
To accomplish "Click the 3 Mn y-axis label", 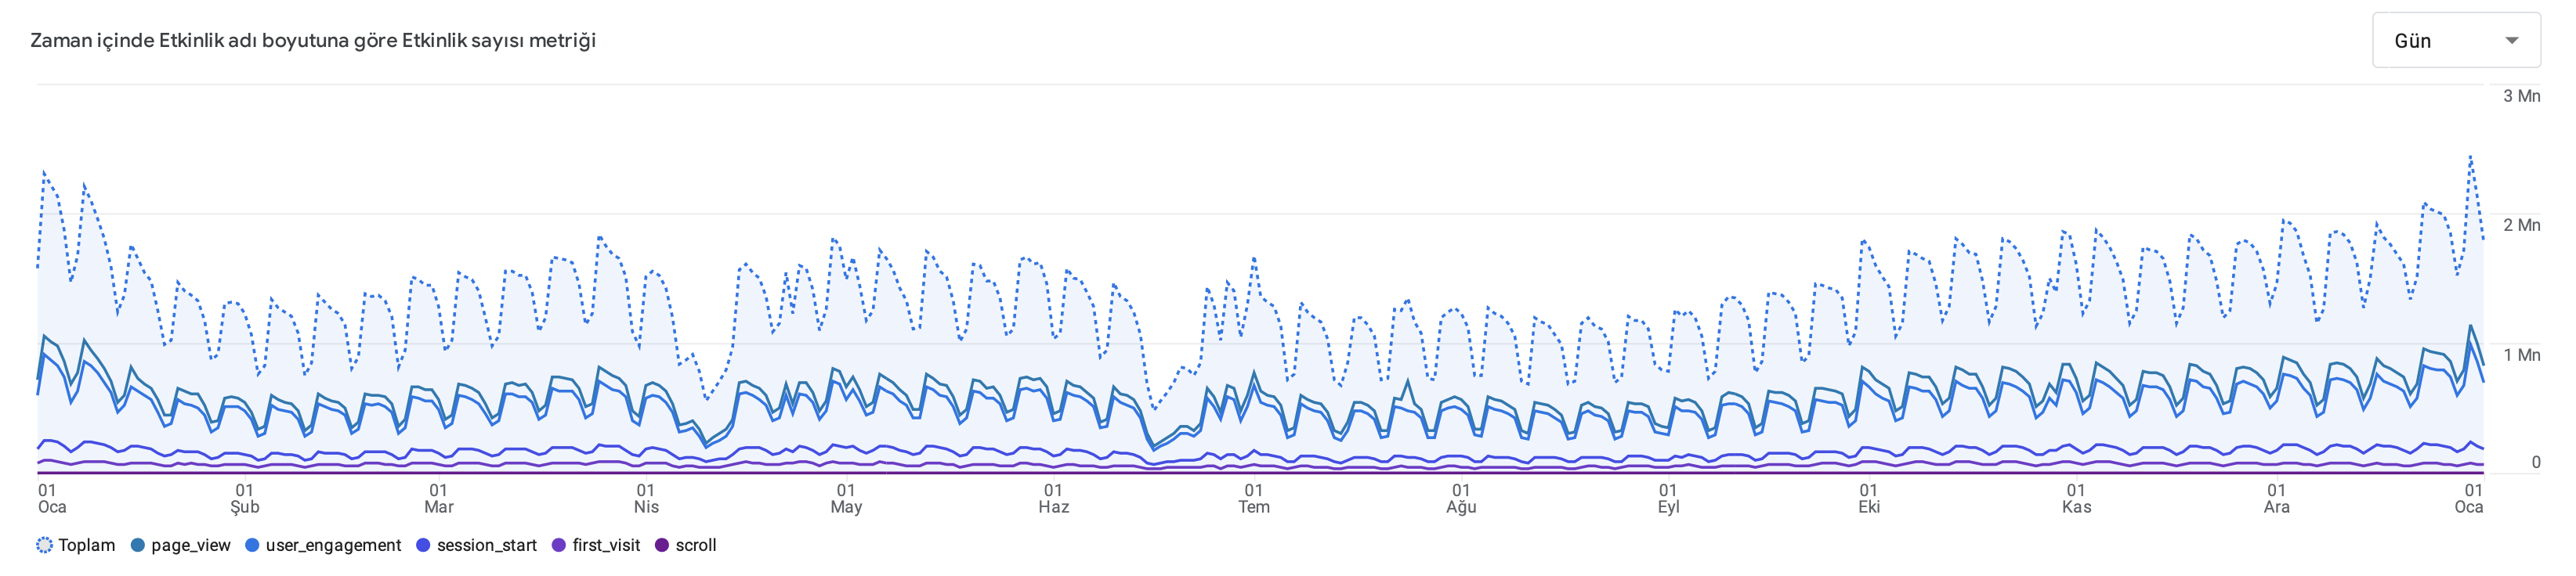I will 2521,95.
